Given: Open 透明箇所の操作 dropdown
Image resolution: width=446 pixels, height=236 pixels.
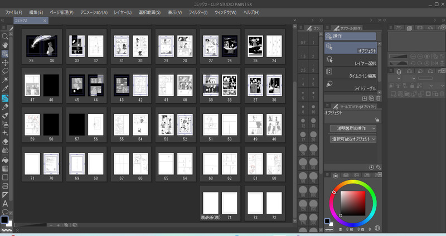Looking at the screenshot, I should tap(353, 128).
